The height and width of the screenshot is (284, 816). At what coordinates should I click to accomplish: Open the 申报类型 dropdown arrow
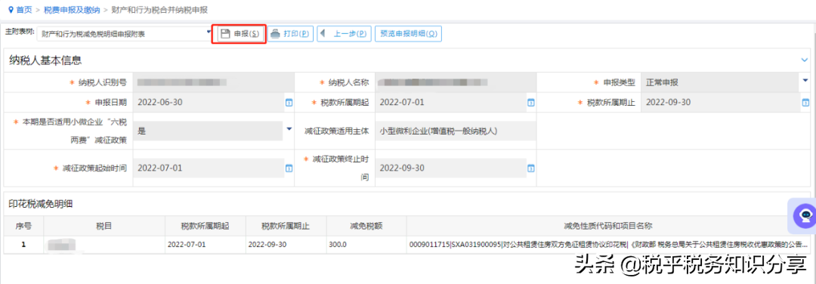pos(805,81)
